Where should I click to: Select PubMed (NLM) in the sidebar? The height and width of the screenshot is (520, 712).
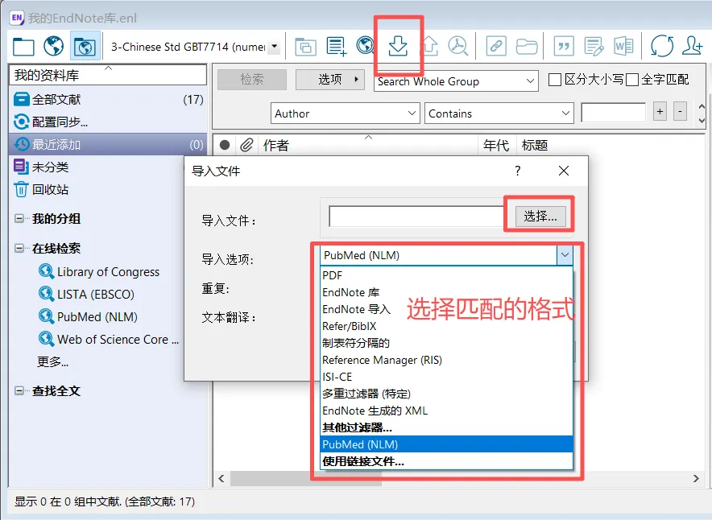(88, 316)
